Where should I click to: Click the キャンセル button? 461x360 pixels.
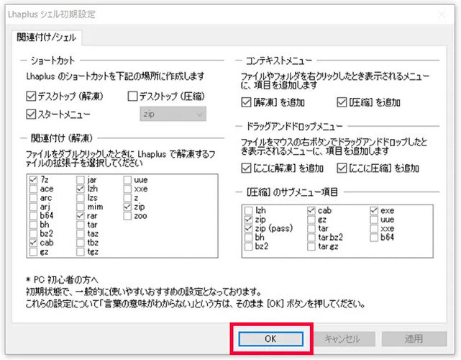click(x=342, y=339)
